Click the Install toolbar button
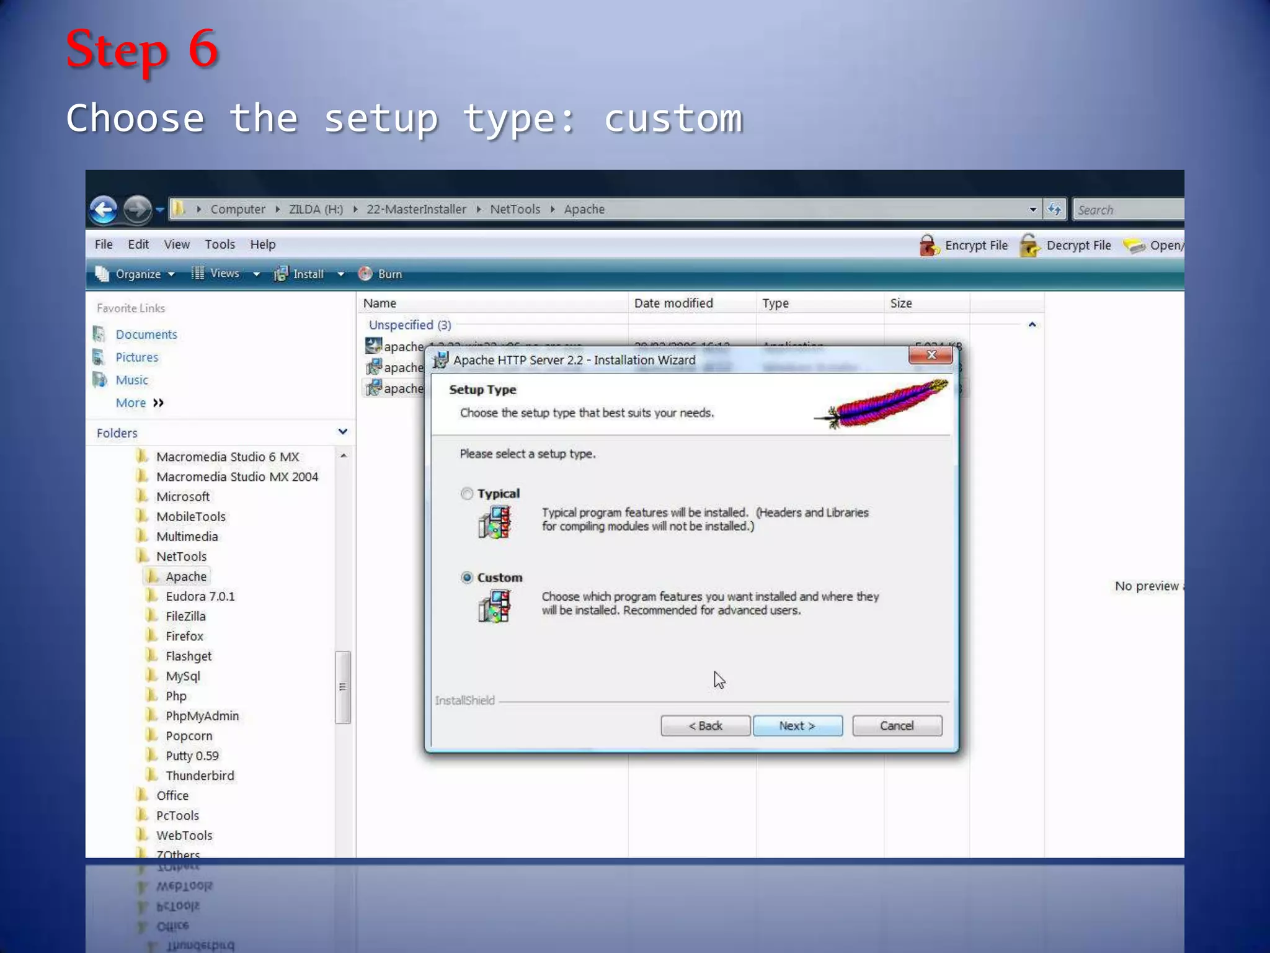Image resolution: width=1270 pixels, height=953 pixels. [x=300, y=274]
